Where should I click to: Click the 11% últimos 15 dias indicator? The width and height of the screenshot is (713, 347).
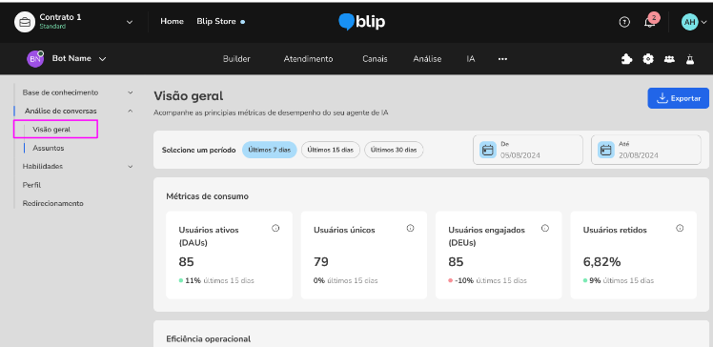(216, 280)
